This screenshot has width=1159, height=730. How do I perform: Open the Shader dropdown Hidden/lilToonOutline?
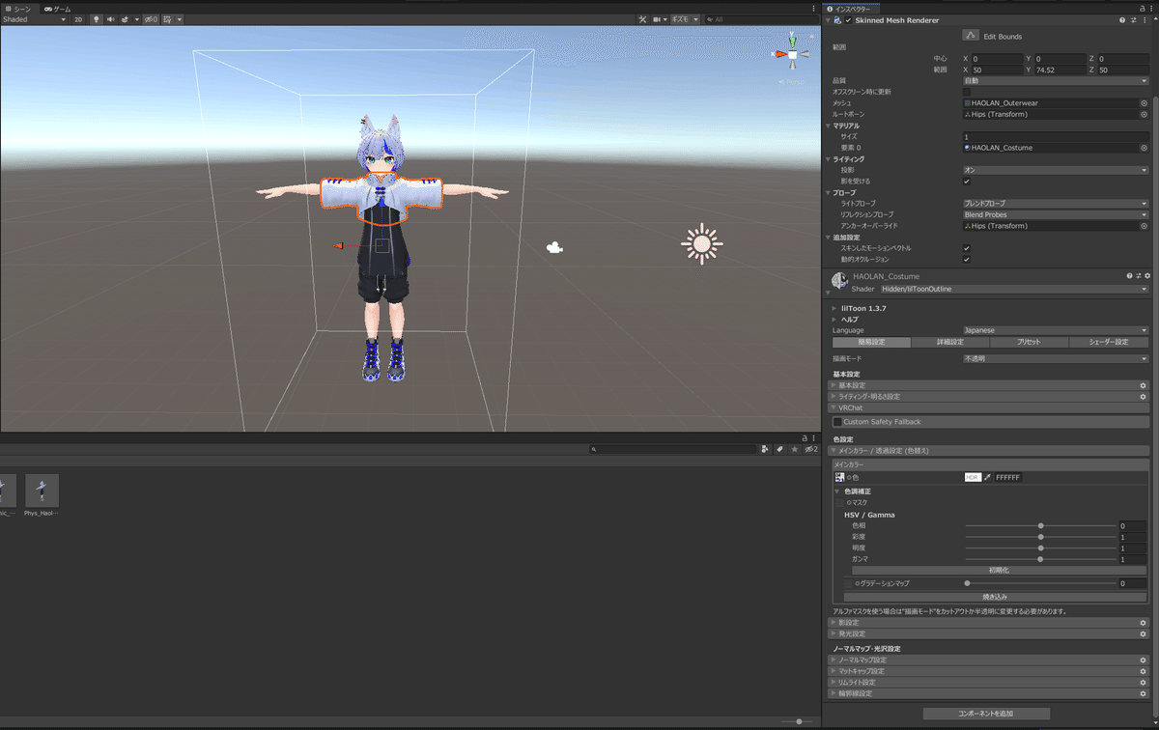click(x=1014, y=289)
